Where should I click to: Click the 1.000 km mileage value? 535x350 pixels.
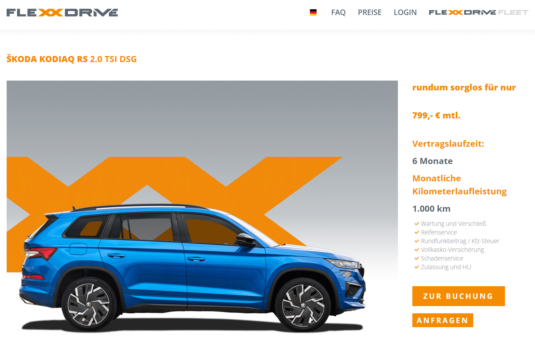pyautogui.click(x=431, y=208)
